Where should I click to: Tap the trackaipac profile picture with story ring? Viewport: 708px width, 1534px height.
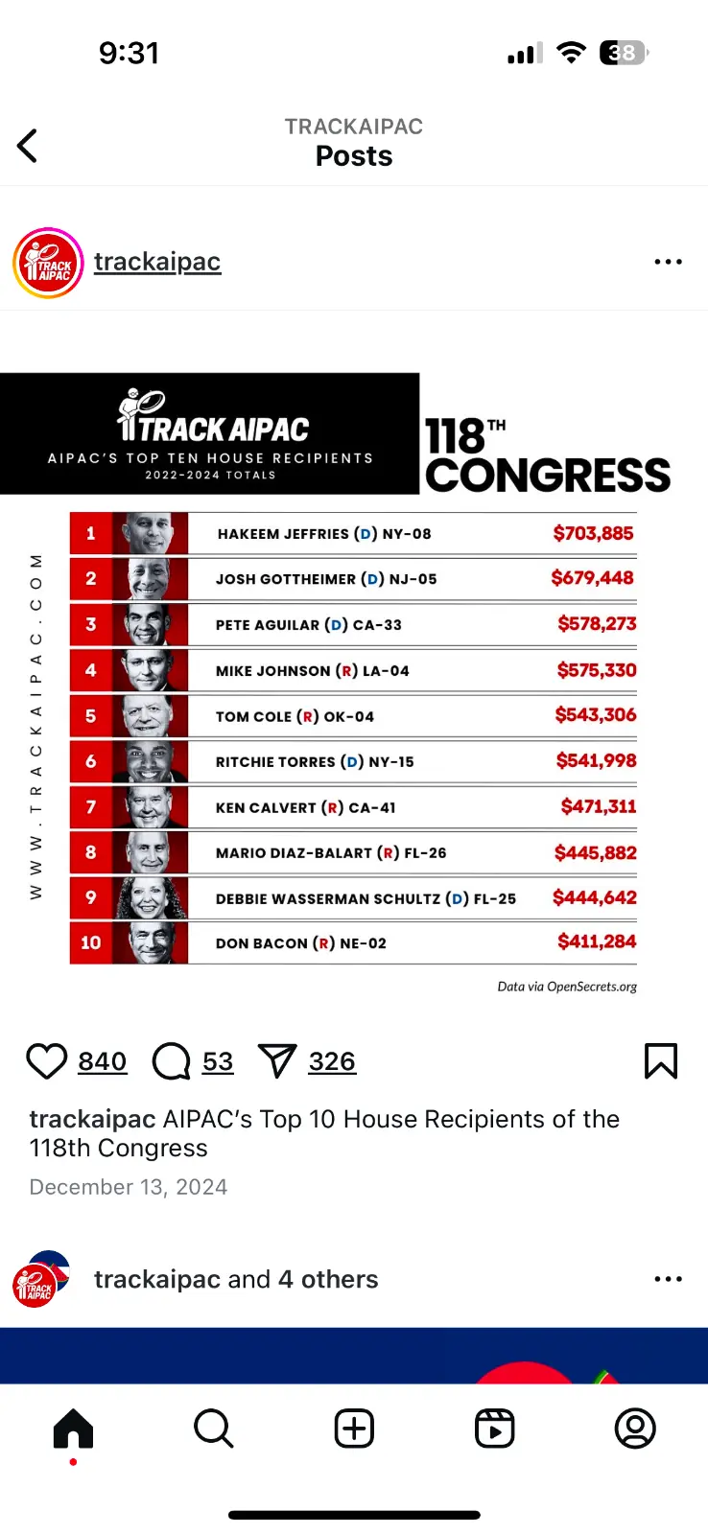coord(48,263)
